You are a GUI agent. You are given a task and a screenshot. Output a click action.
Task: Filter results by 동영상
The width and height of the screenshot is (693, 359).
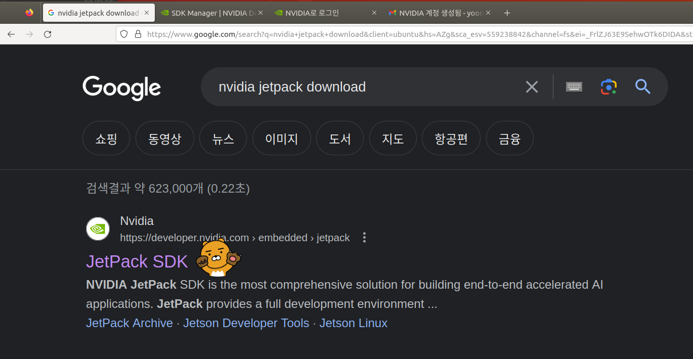pos(165,139)
